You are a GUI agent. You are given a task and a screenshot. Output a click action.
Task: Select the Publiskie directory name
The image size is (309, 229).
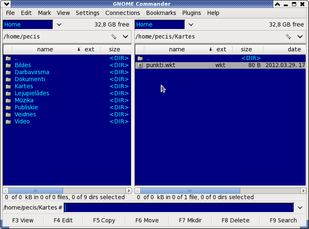[x=26, y=107]
